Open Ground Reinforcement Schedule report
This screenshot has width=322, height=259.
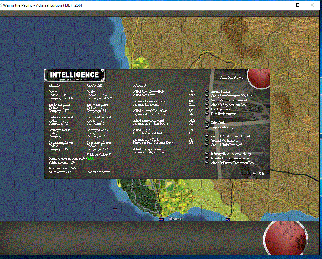pos(233,136)
